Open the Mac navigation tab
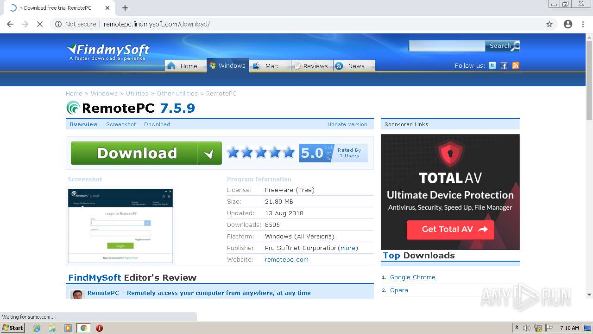593x334 pixels. pos(270,66)
